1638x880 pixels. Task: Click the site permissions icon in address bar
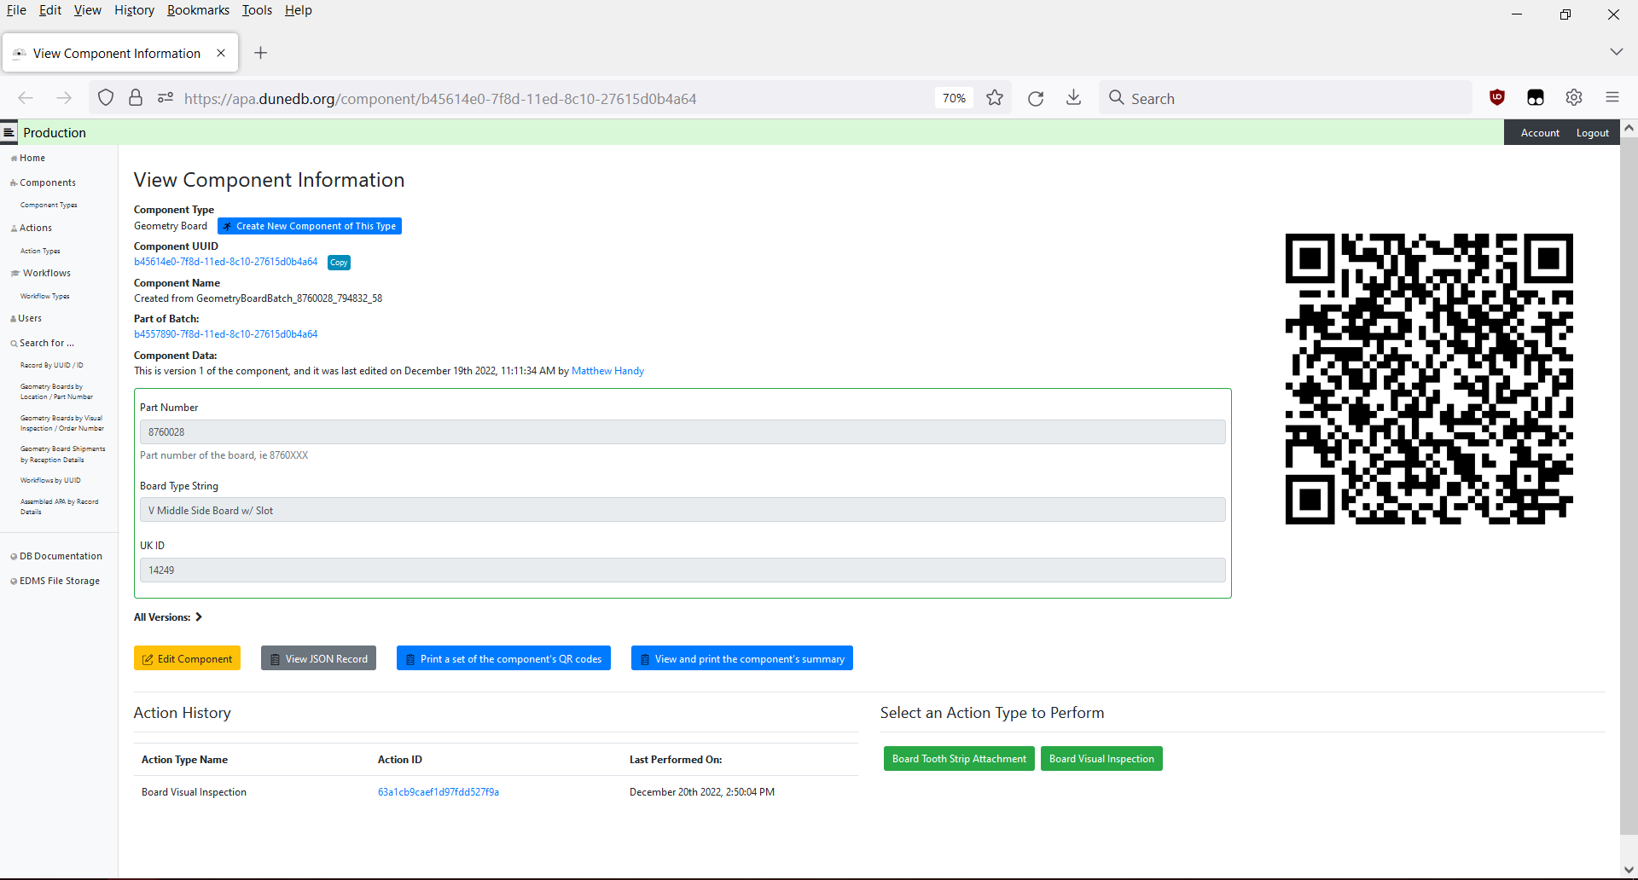click(x=166, y=98)
